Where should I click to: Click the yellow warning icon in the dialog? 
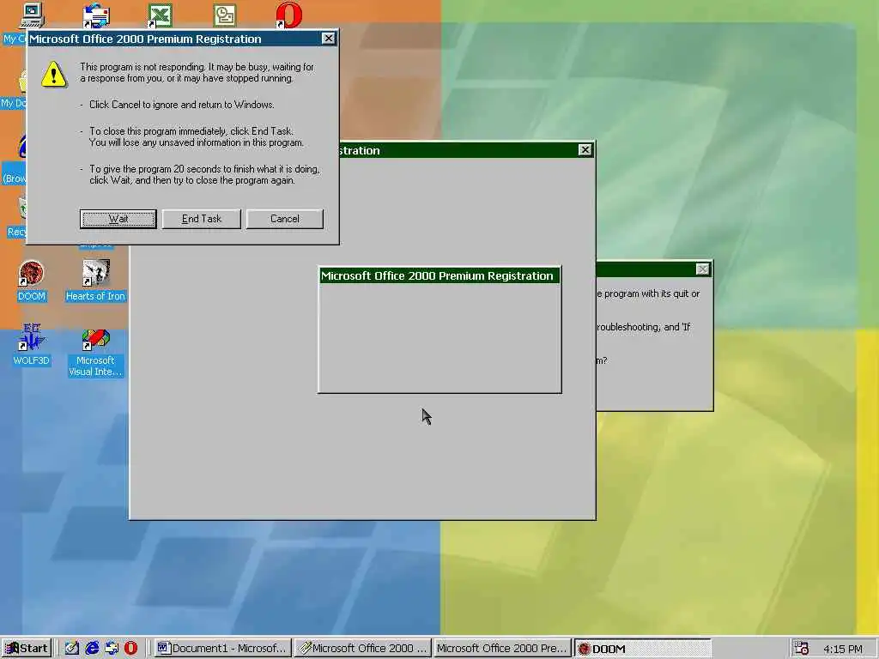click(x=54, y=74)
